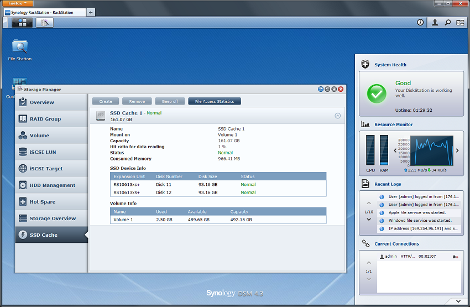The height and width of the screenshot is (307, 470).
Task: Open File Access Statistics
Action: (215, 101)
